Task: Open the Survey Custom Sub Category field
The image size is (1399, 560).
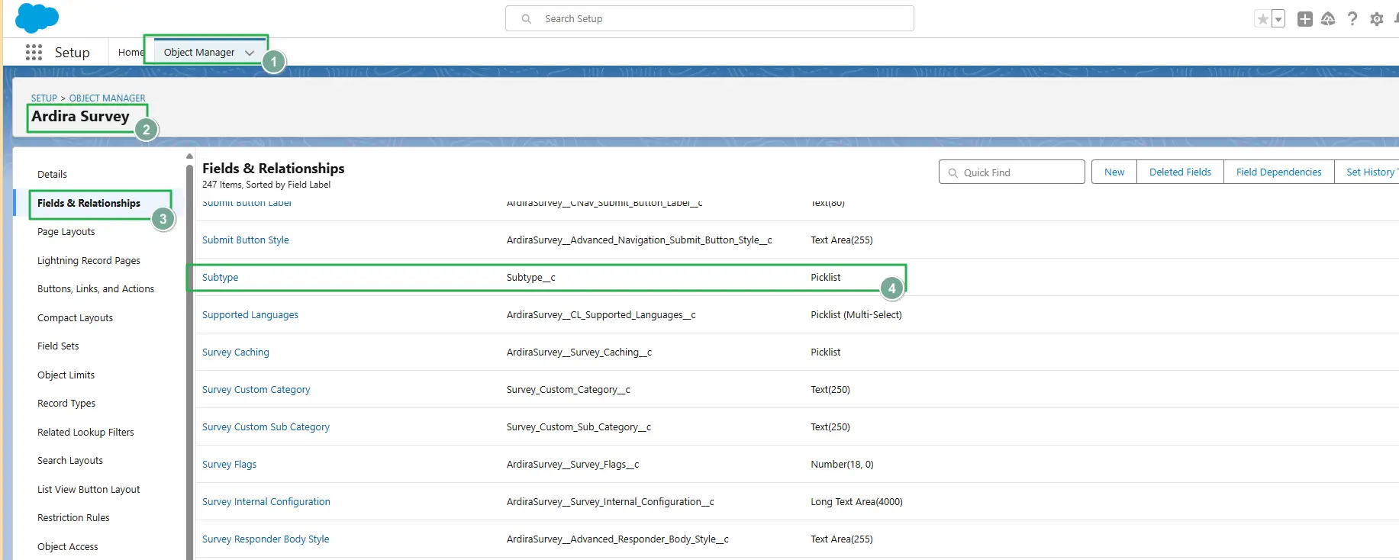Action: (x=266, y=426)
